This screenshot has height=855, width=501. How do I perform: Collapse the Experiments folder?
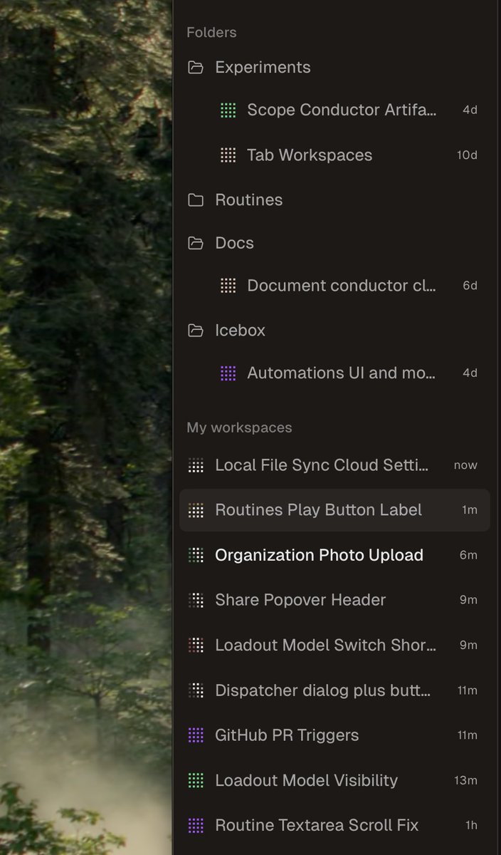click(x=195, y=68)
